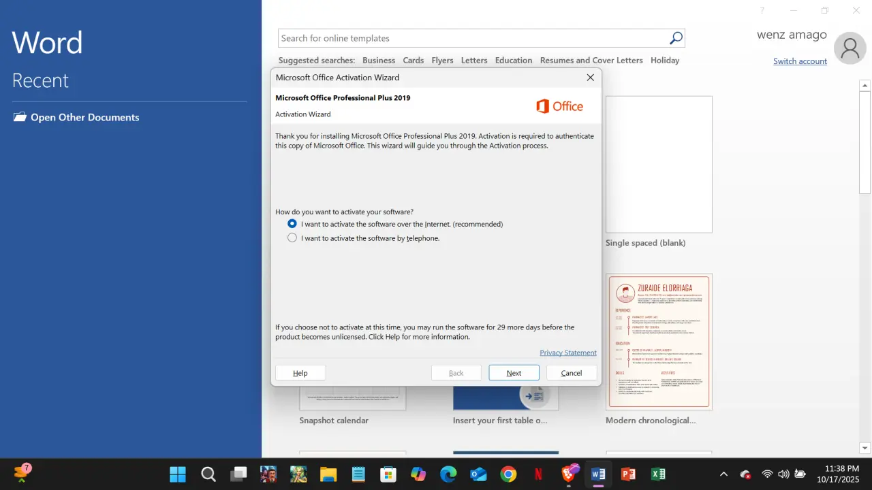
Task: Click Resumes and Cover Letters suggestion
Action: (x=591, y=61)
